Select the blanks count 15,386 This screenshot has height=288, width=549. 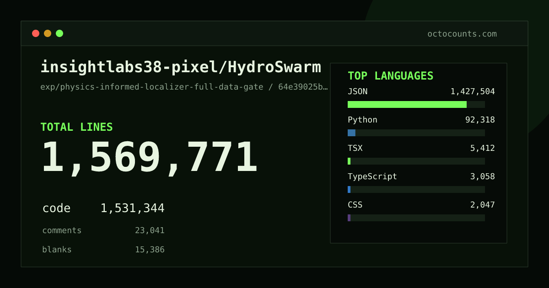click(150, 250)
